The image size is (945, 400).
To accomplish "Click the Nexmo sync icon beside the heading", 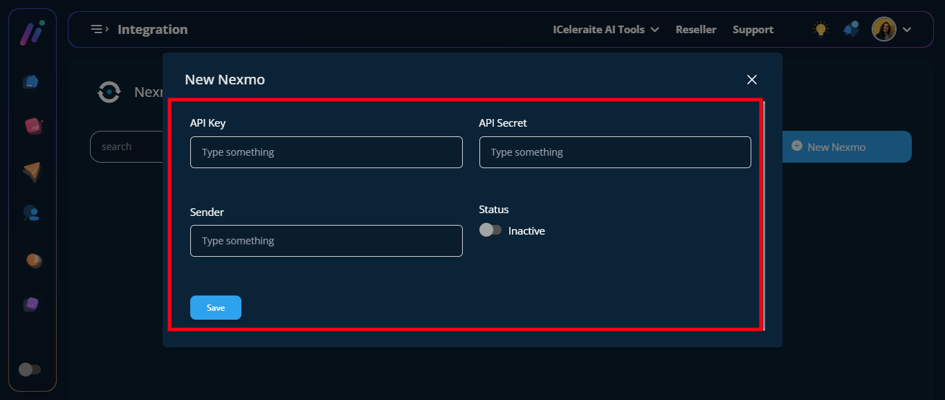I will coord(109,92).
